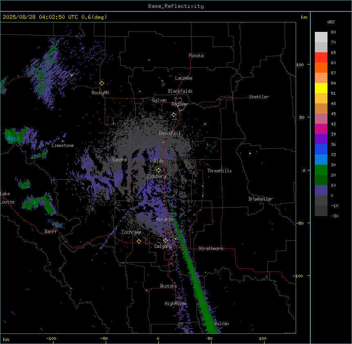Select the Ponoka city label
This screenshot has height=344, width=352.
196,56
